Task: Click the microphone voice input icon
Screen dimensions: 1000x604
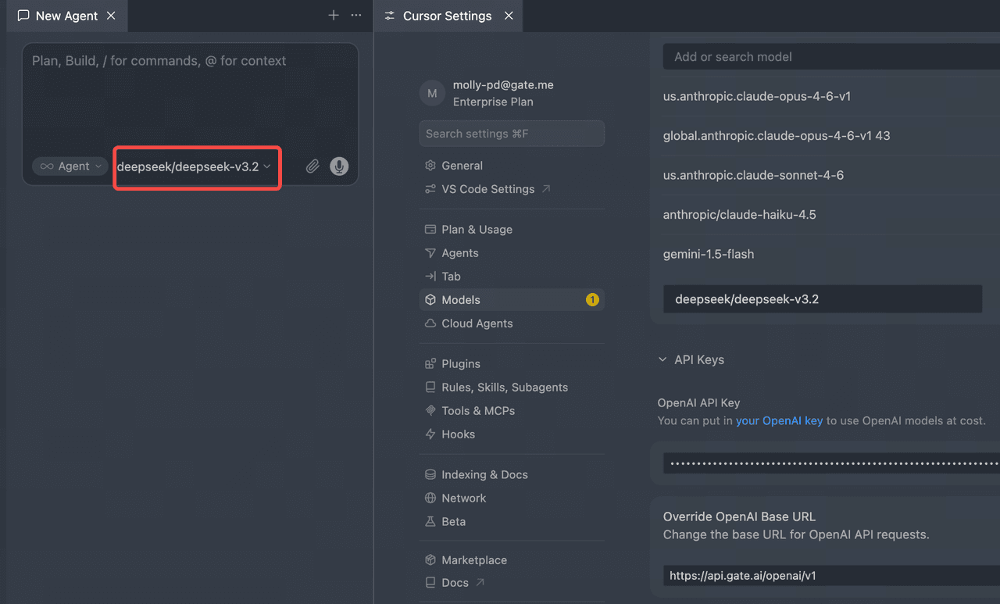Action: coord(339,166)
